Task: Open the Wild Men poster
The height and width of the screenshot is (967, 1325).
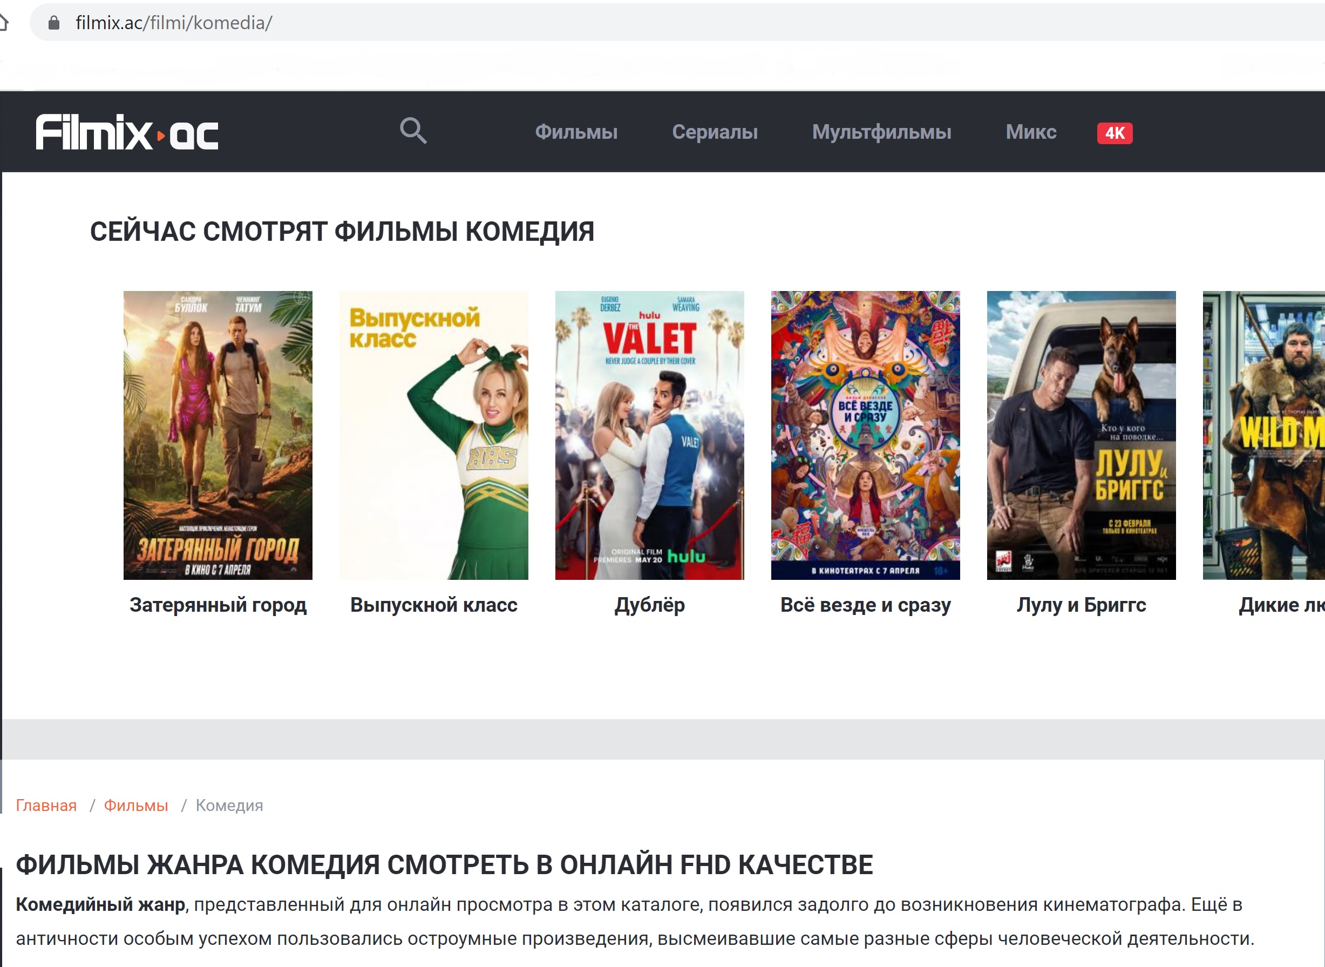Action: [1263, 435]
